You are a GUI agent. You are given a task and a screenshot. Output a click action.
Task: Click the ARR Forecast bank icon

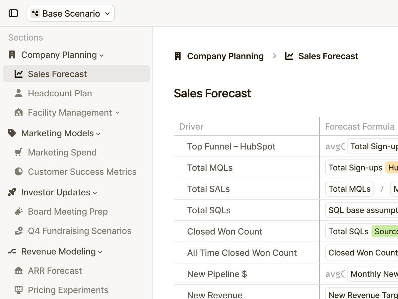click(19, 271)
